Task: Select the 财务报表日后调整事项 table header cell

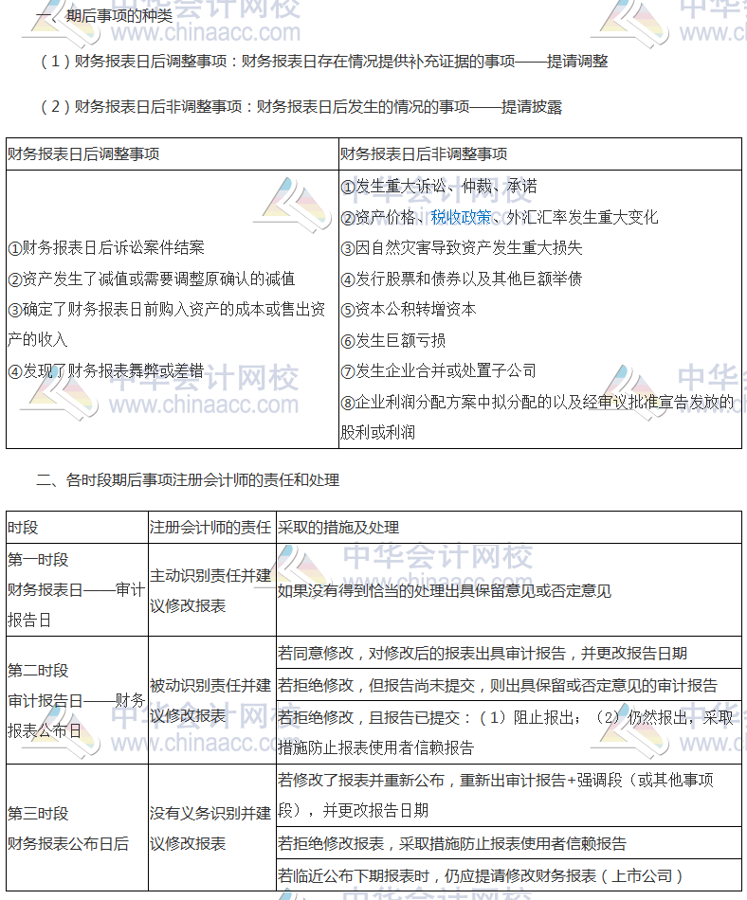Action: [x=83, y=154]
